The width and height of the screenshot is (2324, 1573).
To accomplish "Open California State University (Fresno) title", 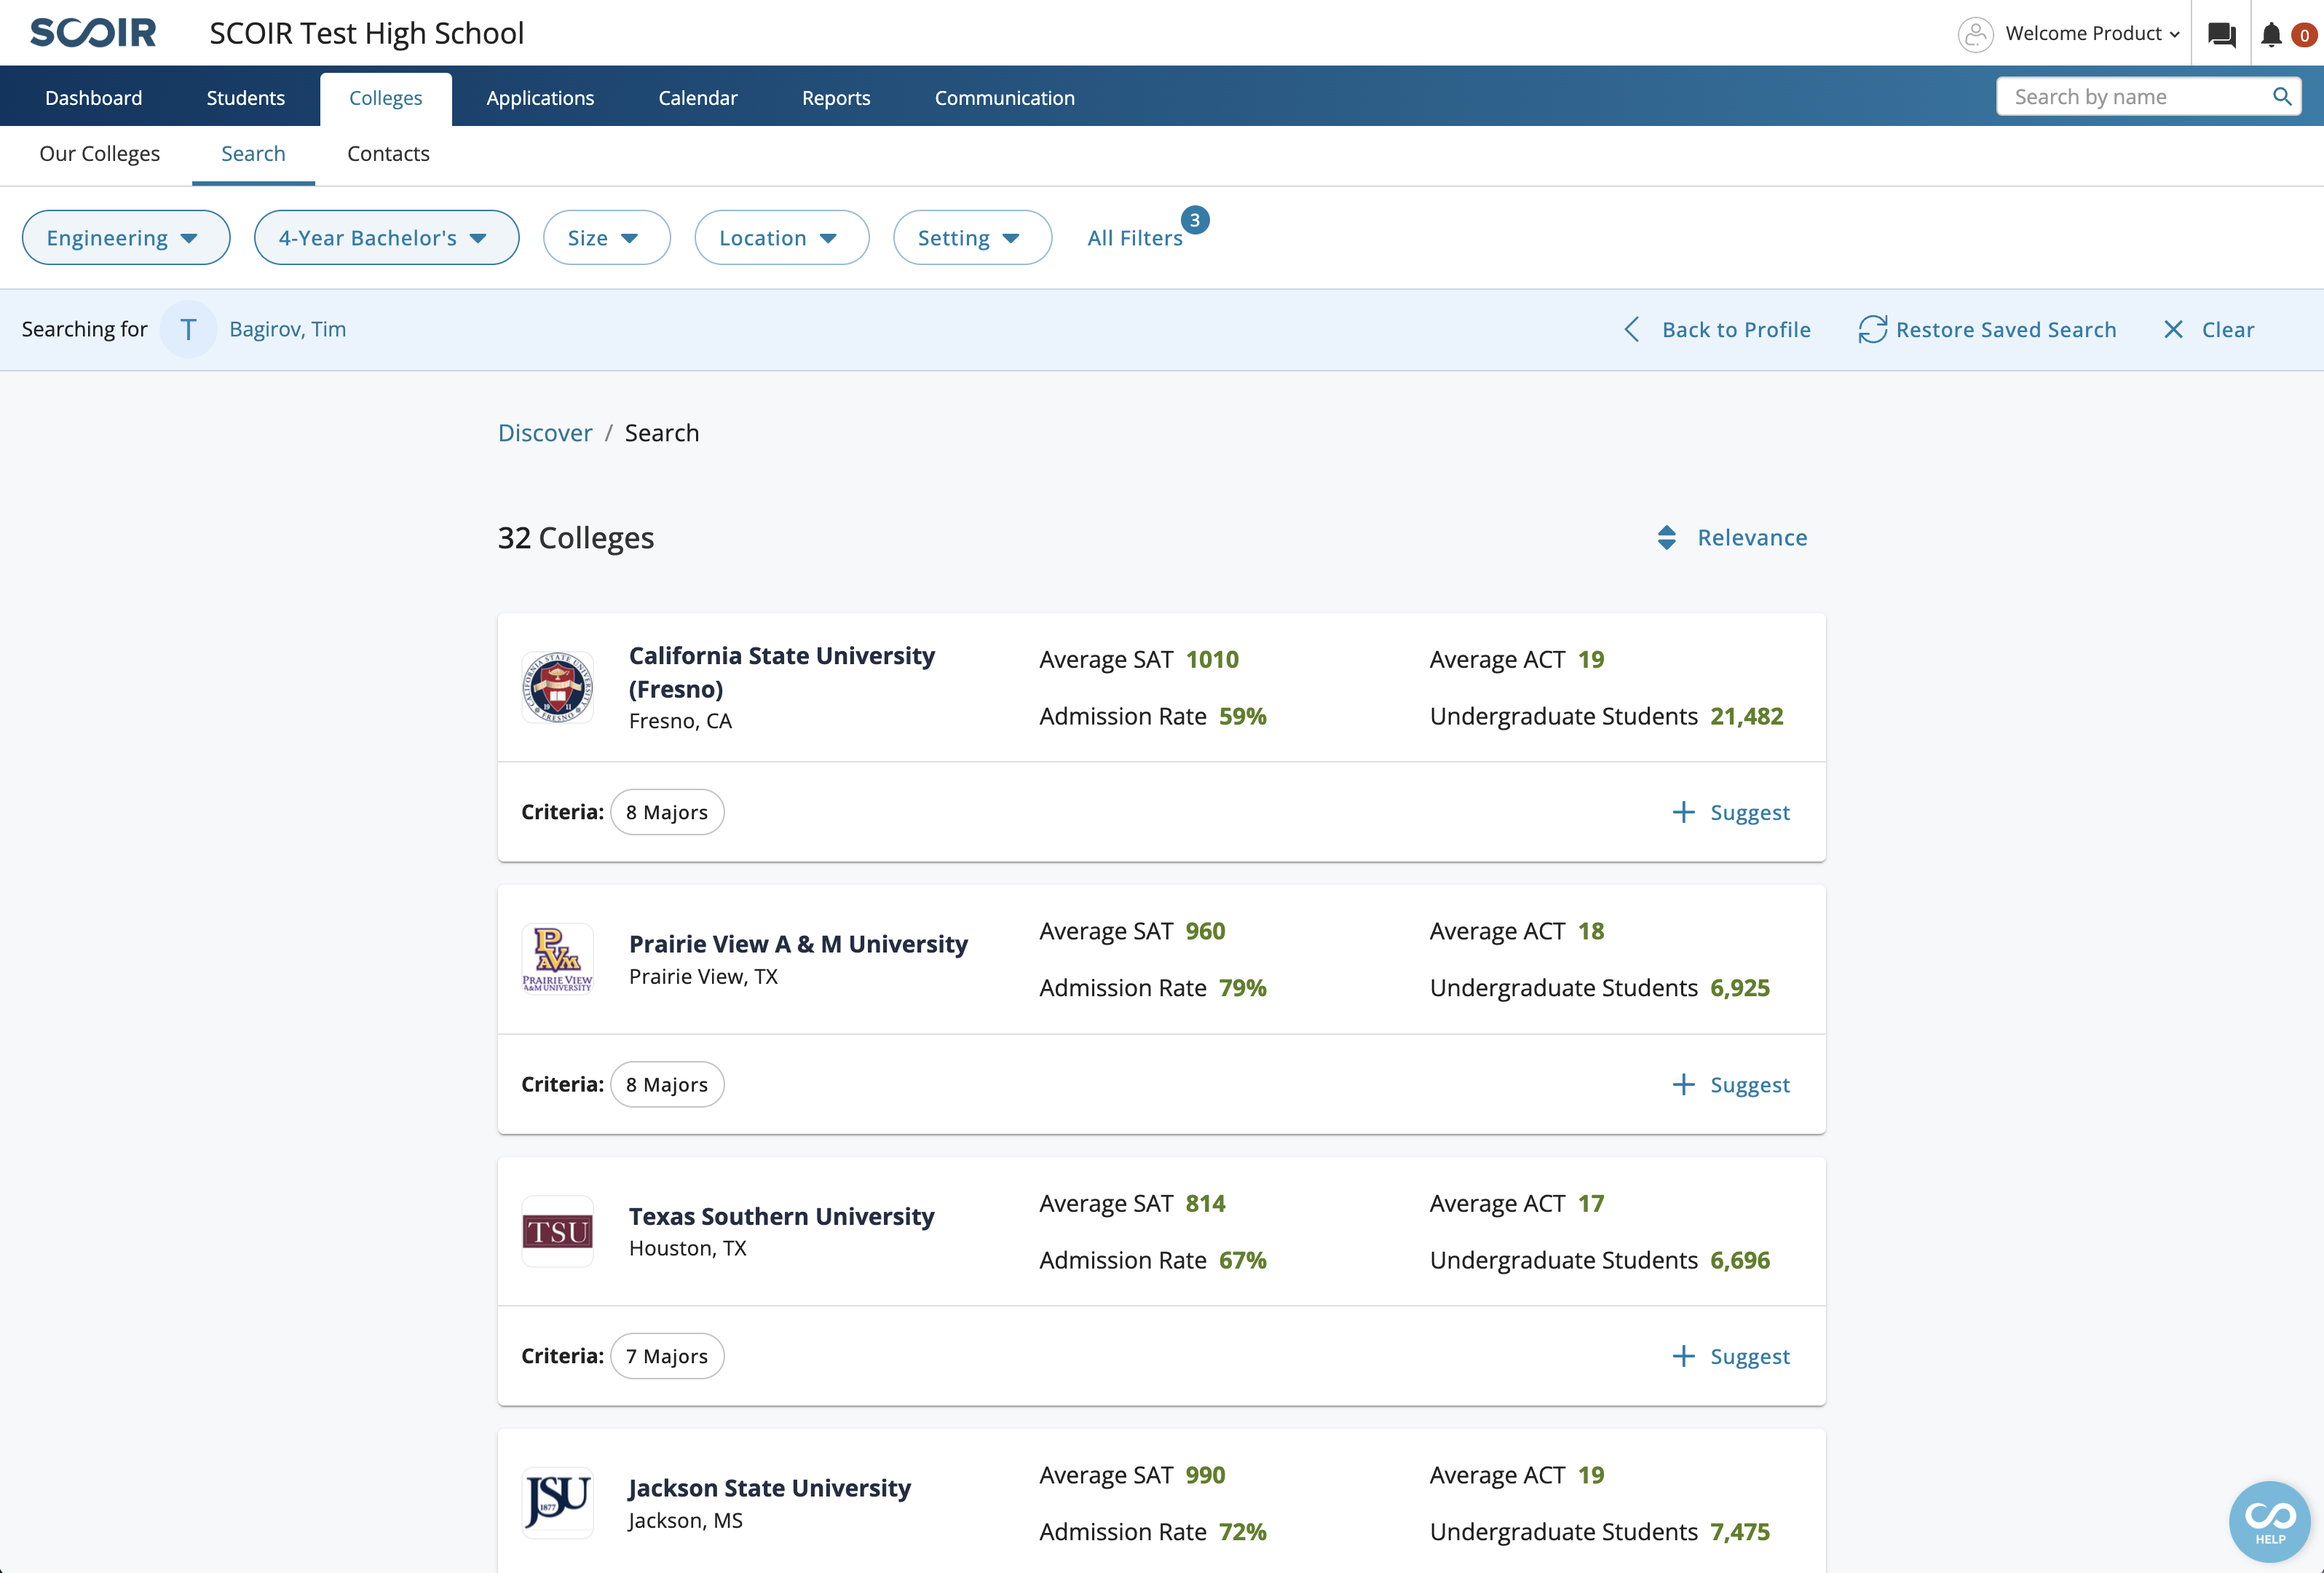I will [x=782, y=672].
